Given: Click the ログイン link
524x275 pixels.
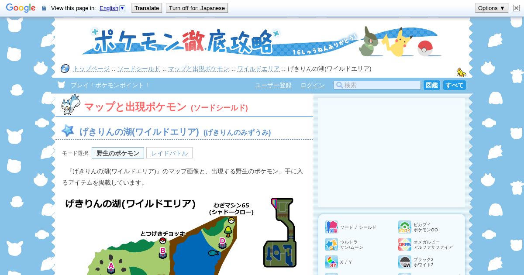Looking at the screenshot, I should point(313,85).
